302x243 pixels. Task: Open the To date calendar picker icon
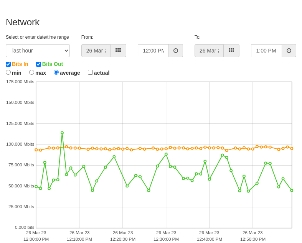point(231,51)
